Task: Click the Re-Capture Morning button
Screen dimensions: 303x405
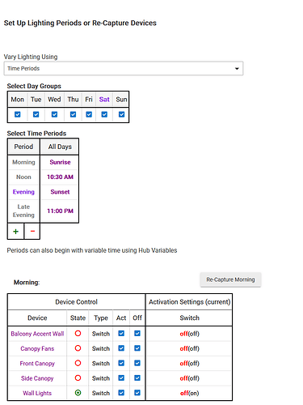Action: click(x=230, y=279)
